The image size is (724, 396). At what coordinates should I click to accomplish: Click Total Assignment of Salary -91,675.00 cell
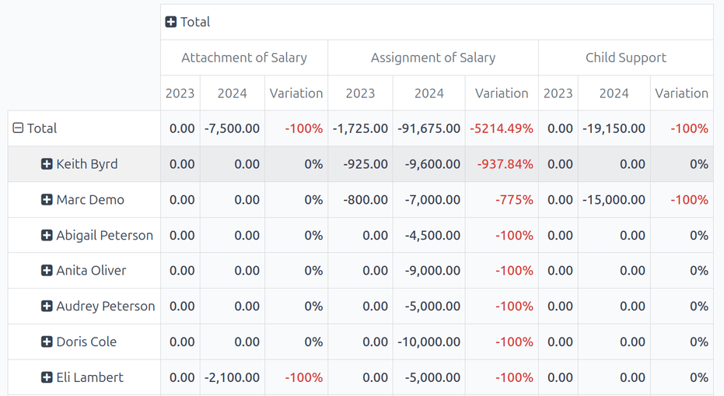pos(428,128)
